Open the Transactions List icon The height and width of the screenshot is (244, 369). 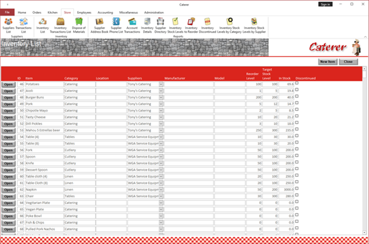click(x=23, y=25)
